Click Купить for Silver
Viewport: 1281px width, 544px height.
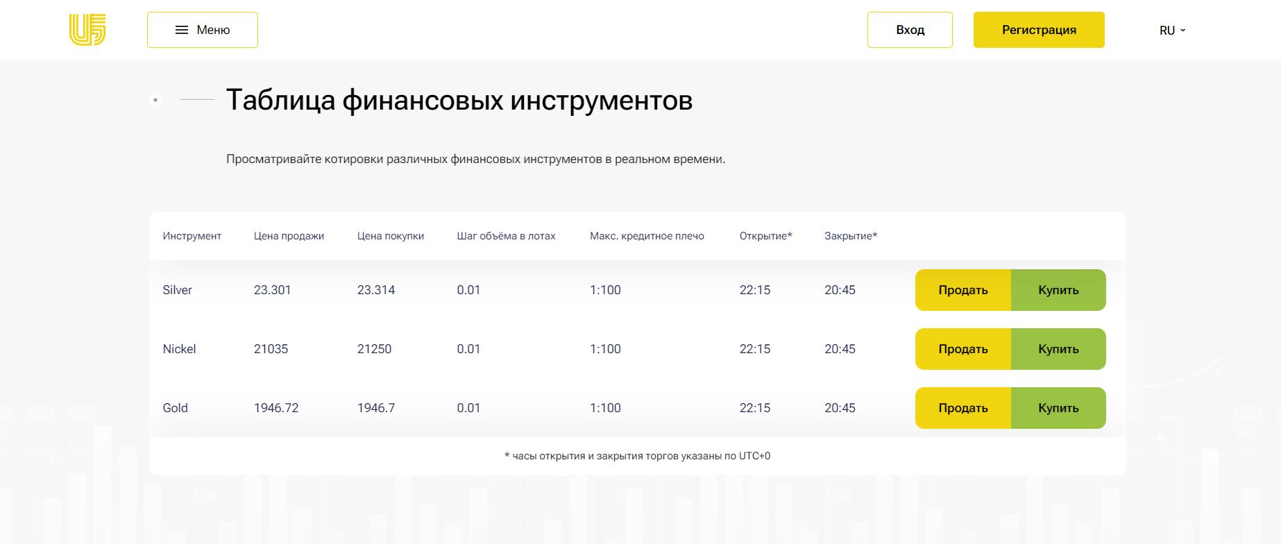(1058, 290)
